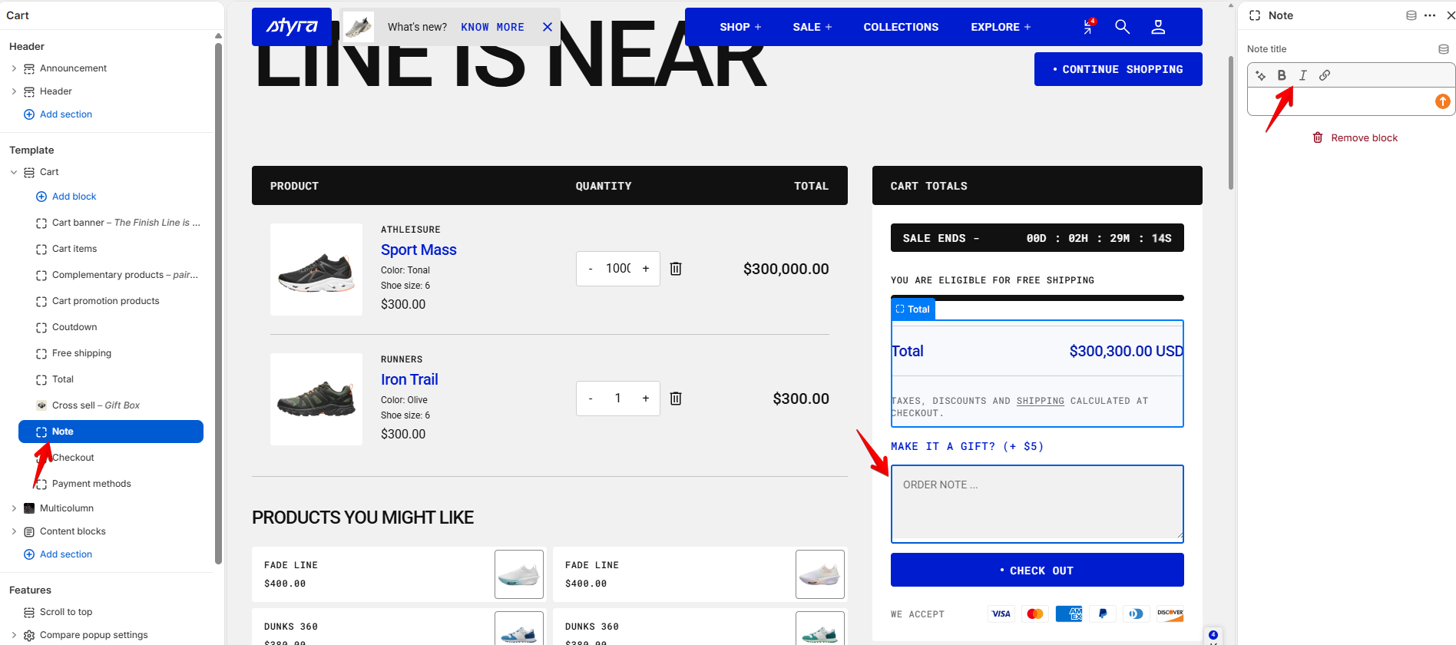Expand the Announcement section

14,68
